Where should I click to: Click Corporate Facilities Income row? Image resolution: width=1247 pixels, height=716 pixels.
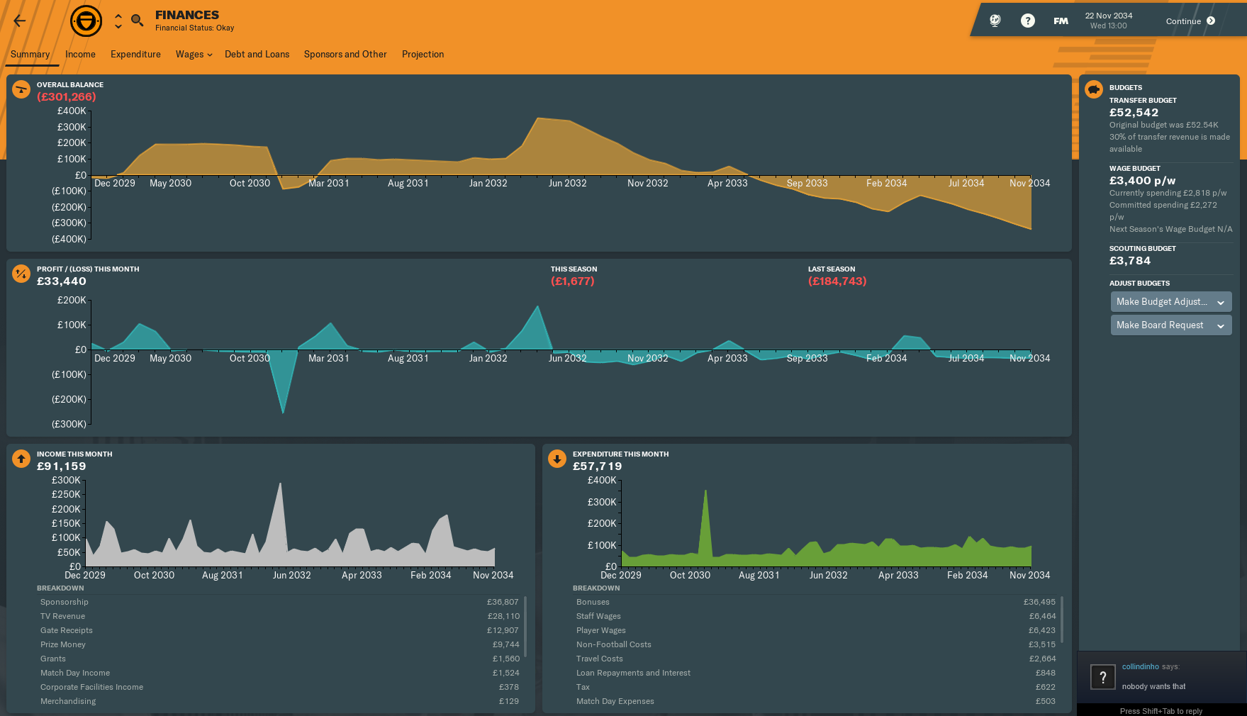tap(279, 687)
